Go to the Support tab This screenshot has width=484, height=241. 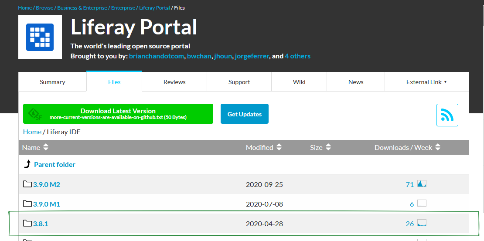[239, 82]
